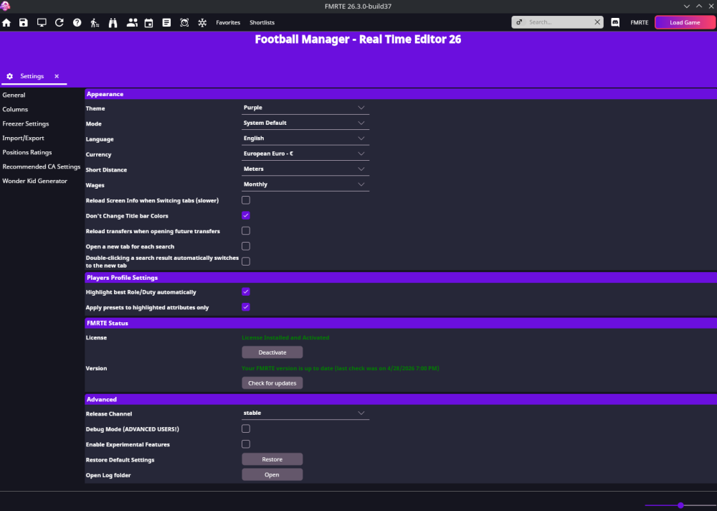Select Columns in settings sidebar

tap(15, 109)
